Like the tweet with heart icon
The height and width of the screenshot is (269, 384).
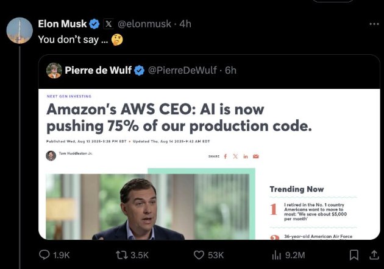pos(199,255)
